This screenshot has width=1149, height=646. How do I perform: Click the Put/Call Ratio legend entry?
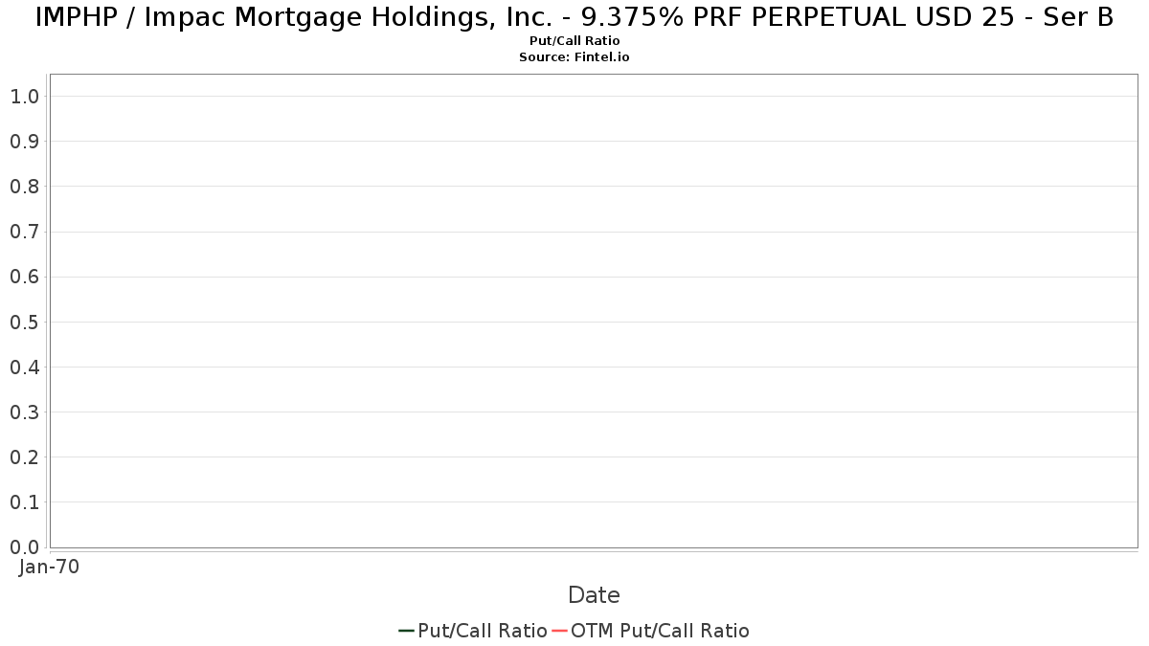473,631
